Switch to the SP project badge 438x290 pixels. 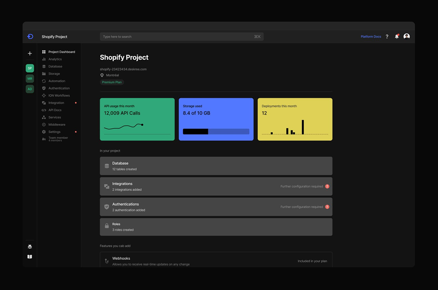point(30,68)
